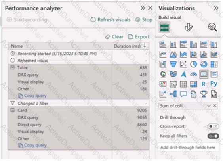Pick the R script visual icon
The image size is (223, 161).
coord(203,84)
